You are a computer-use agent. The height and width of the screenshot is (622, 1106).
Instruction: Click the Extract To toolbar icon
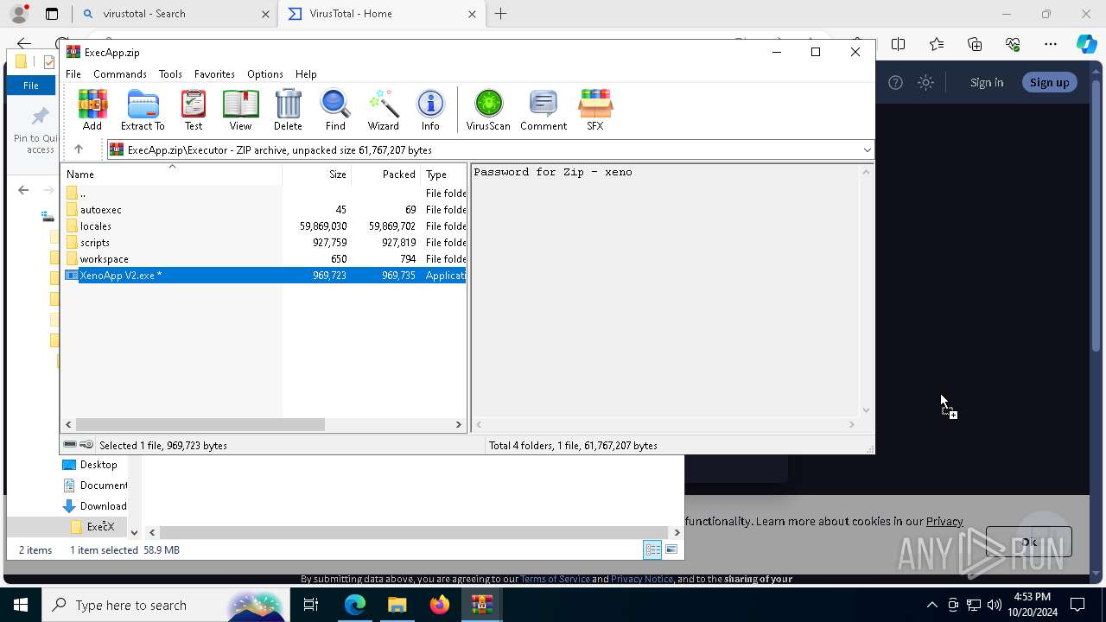click(x=143, y=110)
